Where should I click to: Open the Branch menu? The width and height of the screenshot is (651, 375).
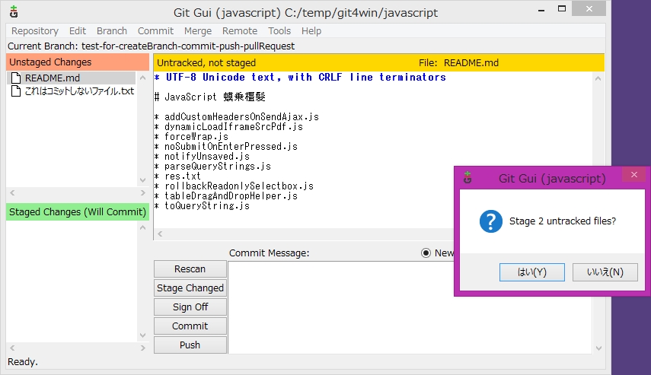point(112,31)
